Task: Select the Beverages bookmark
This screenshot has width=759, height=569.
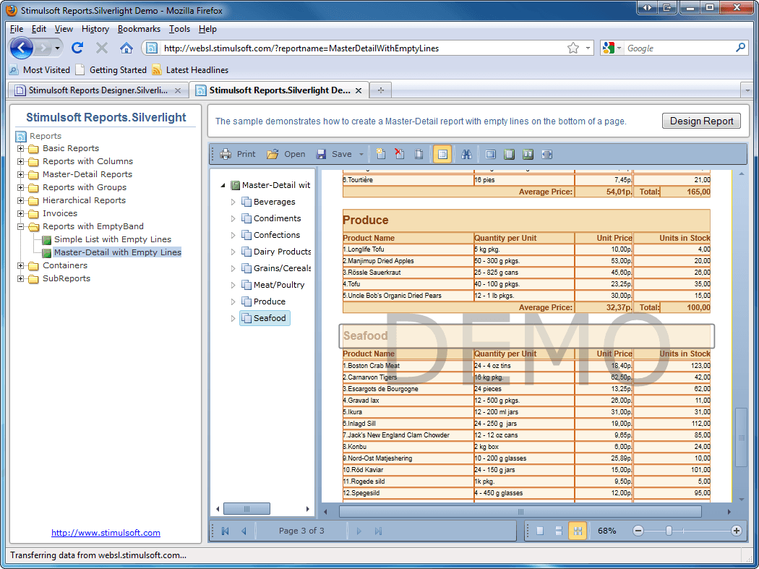Action: point(274,202)
